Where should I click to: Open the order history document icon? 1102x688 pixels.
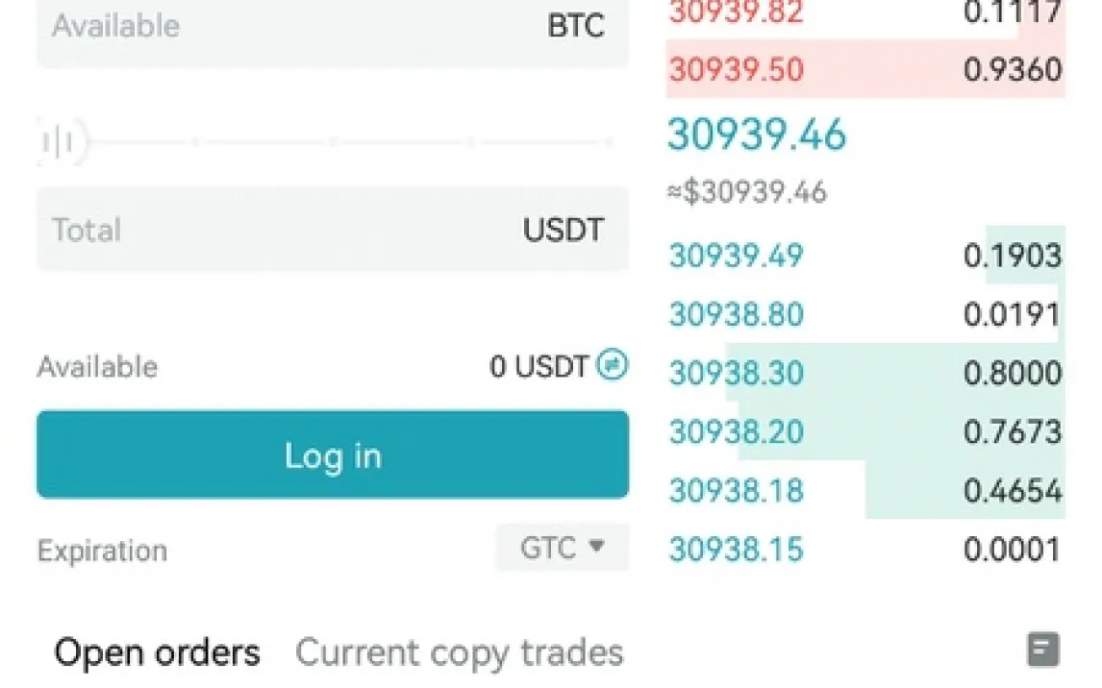(x=1043, y=651)
